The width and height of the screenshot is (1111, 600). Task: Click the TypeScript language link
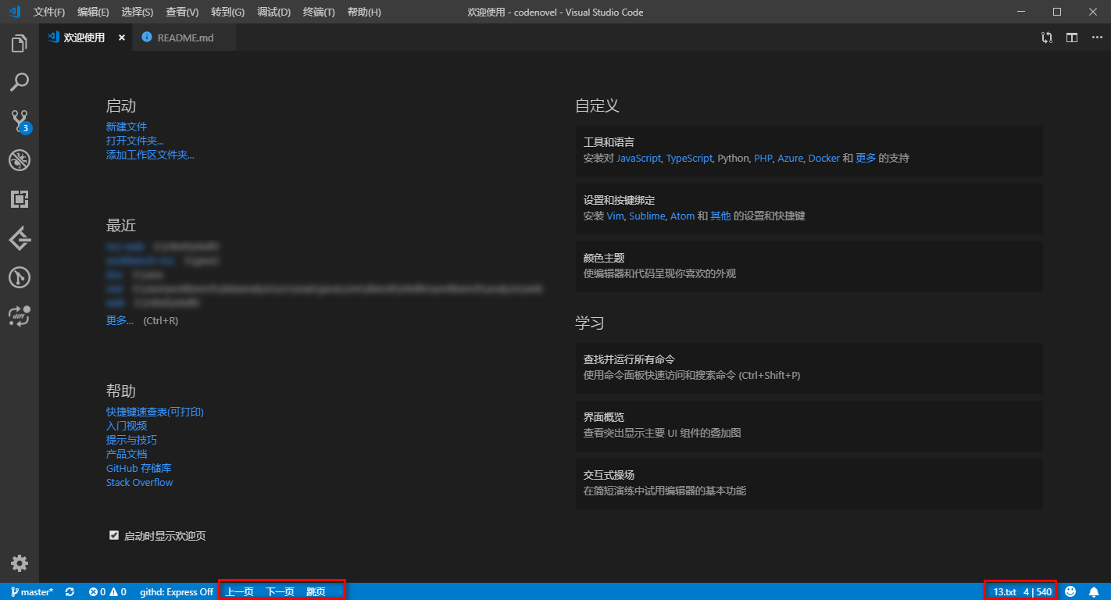pyautogui.click(x=689, y=158)
